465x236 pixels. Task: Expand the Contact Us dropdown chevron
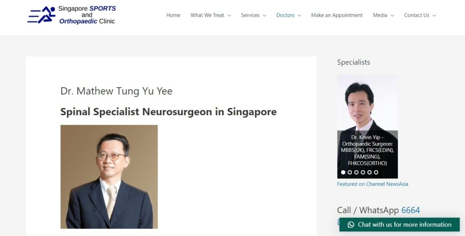click(434, 16)
